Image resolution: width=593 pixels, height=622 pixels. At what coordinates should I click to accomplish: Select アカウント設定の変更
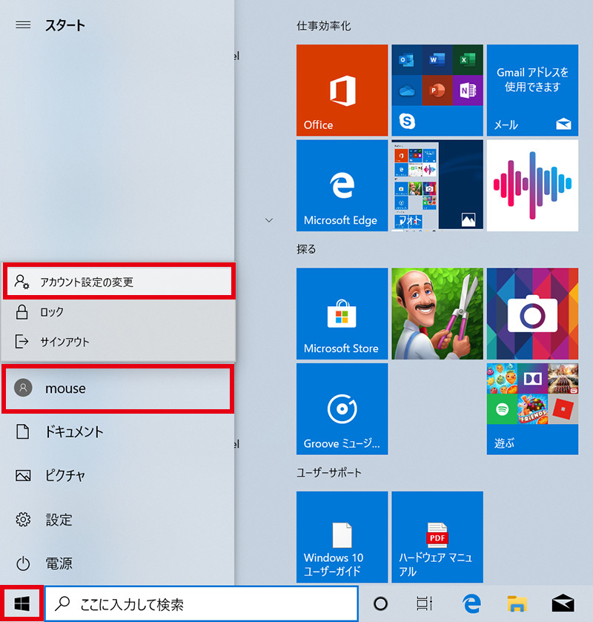[x=119, y=281]
